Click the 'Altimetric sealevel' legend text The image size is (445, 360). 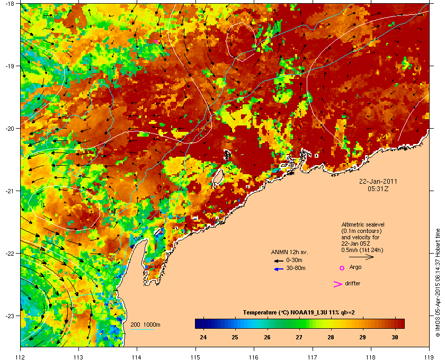pos(363,224)
